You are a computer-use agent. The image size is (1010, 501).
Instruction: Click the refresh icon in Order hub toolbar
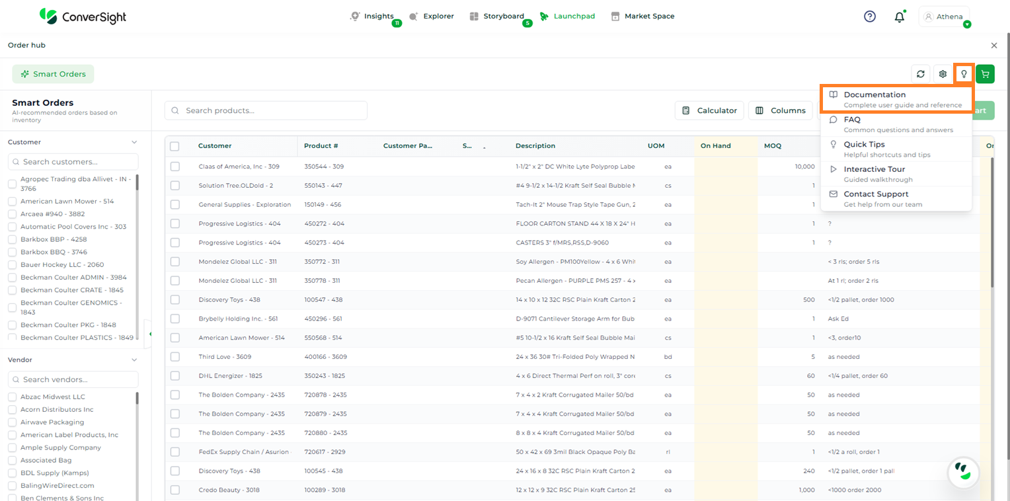920,74
